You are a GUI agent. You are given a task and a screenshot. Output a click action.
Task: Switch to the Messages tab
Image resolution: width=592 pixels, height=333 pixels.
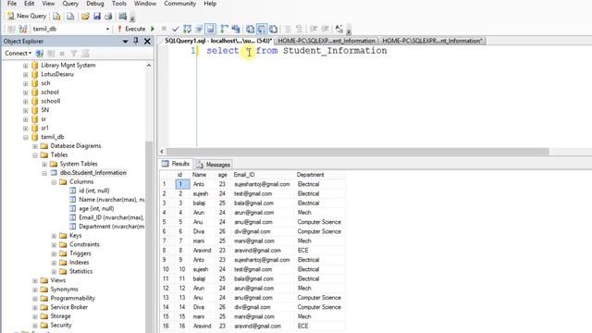(214, 165)
